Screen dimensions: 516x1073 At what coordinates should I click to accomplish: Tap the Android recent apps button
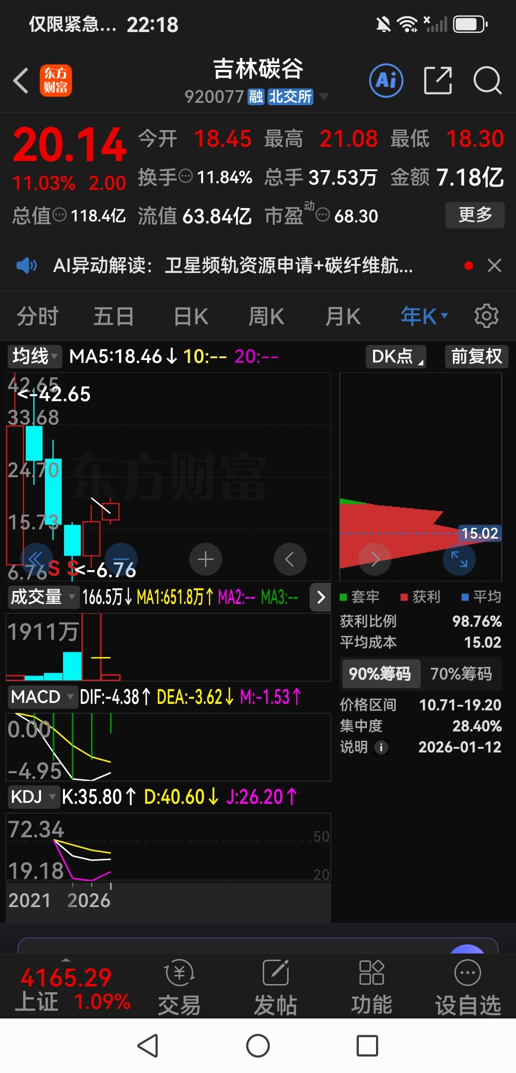tap(367, 1046)
